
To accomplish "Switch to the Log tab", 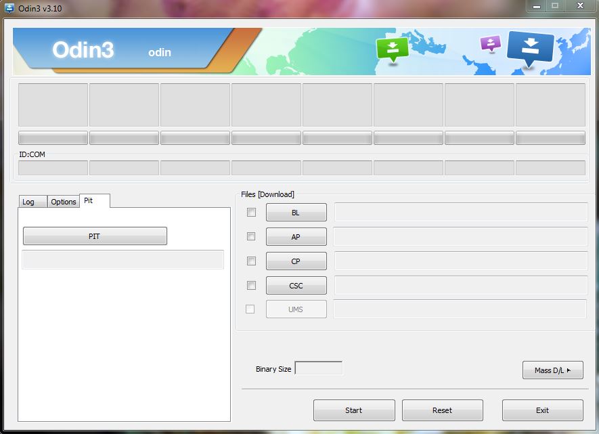I will coord(33,202).
